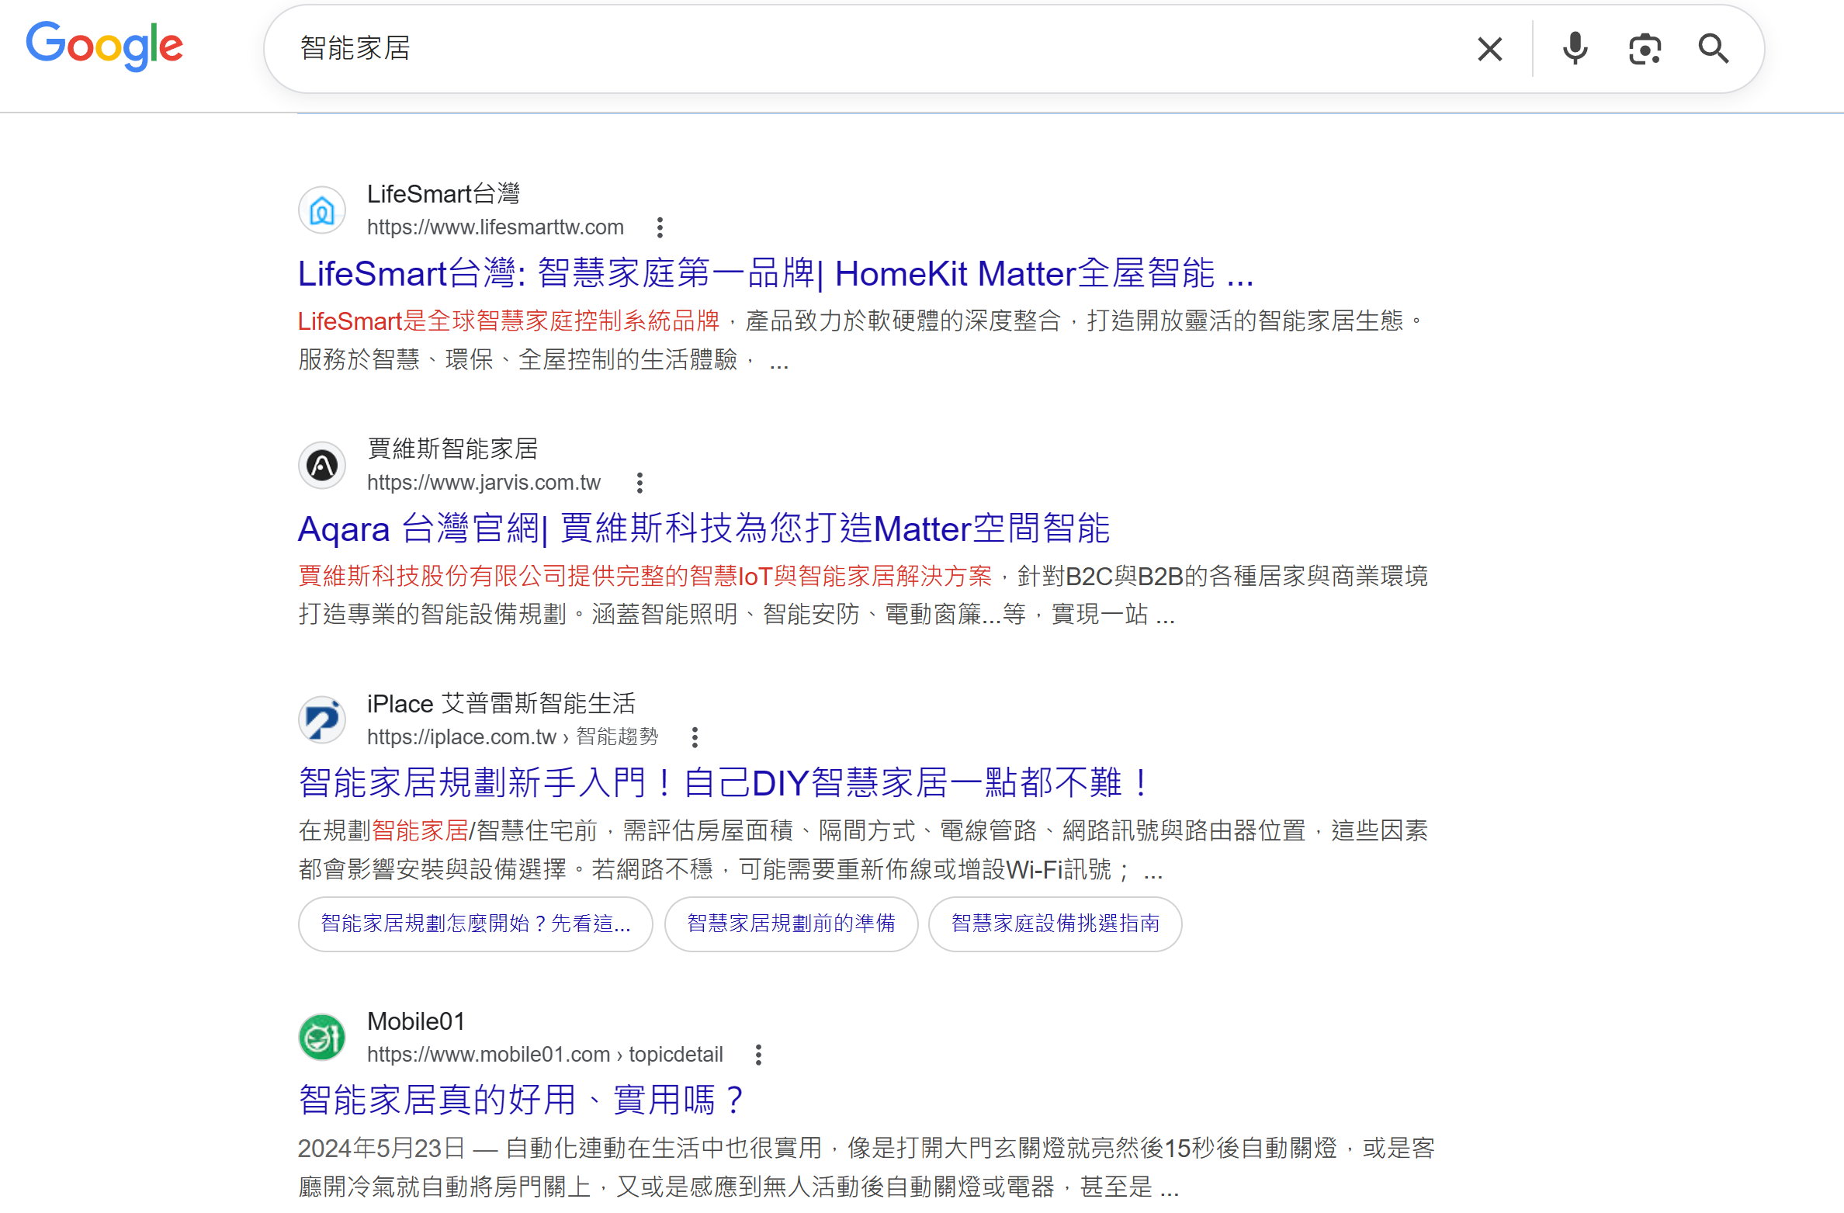Click the 智慧家庭設備挑選指南 chip

[1055, 924]
